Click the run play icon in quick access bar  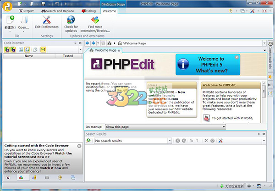click(x=66, y=4)
